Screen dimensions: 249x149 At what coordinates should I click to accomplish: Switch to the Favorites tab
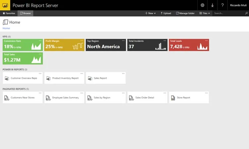[9, 13]
